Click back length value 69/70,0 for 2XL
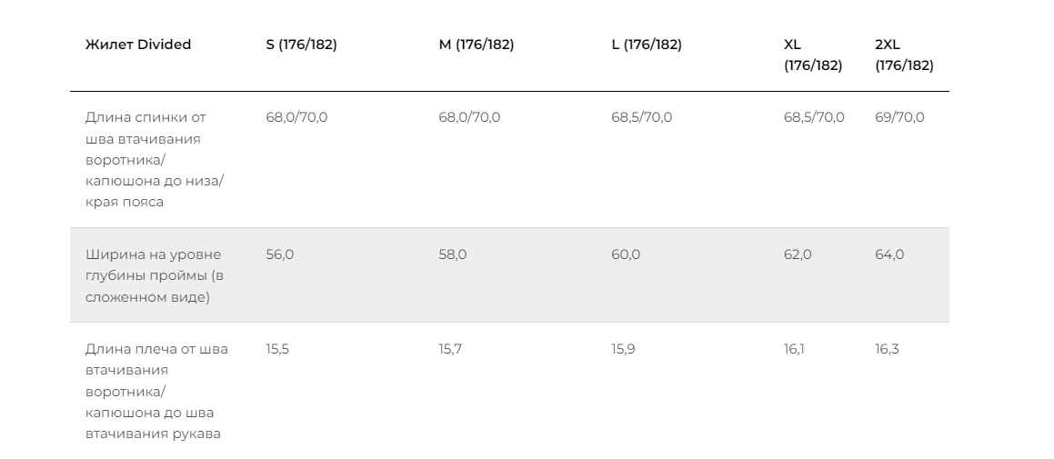This screenshot has width=1054, height=459. pos(899,117)
